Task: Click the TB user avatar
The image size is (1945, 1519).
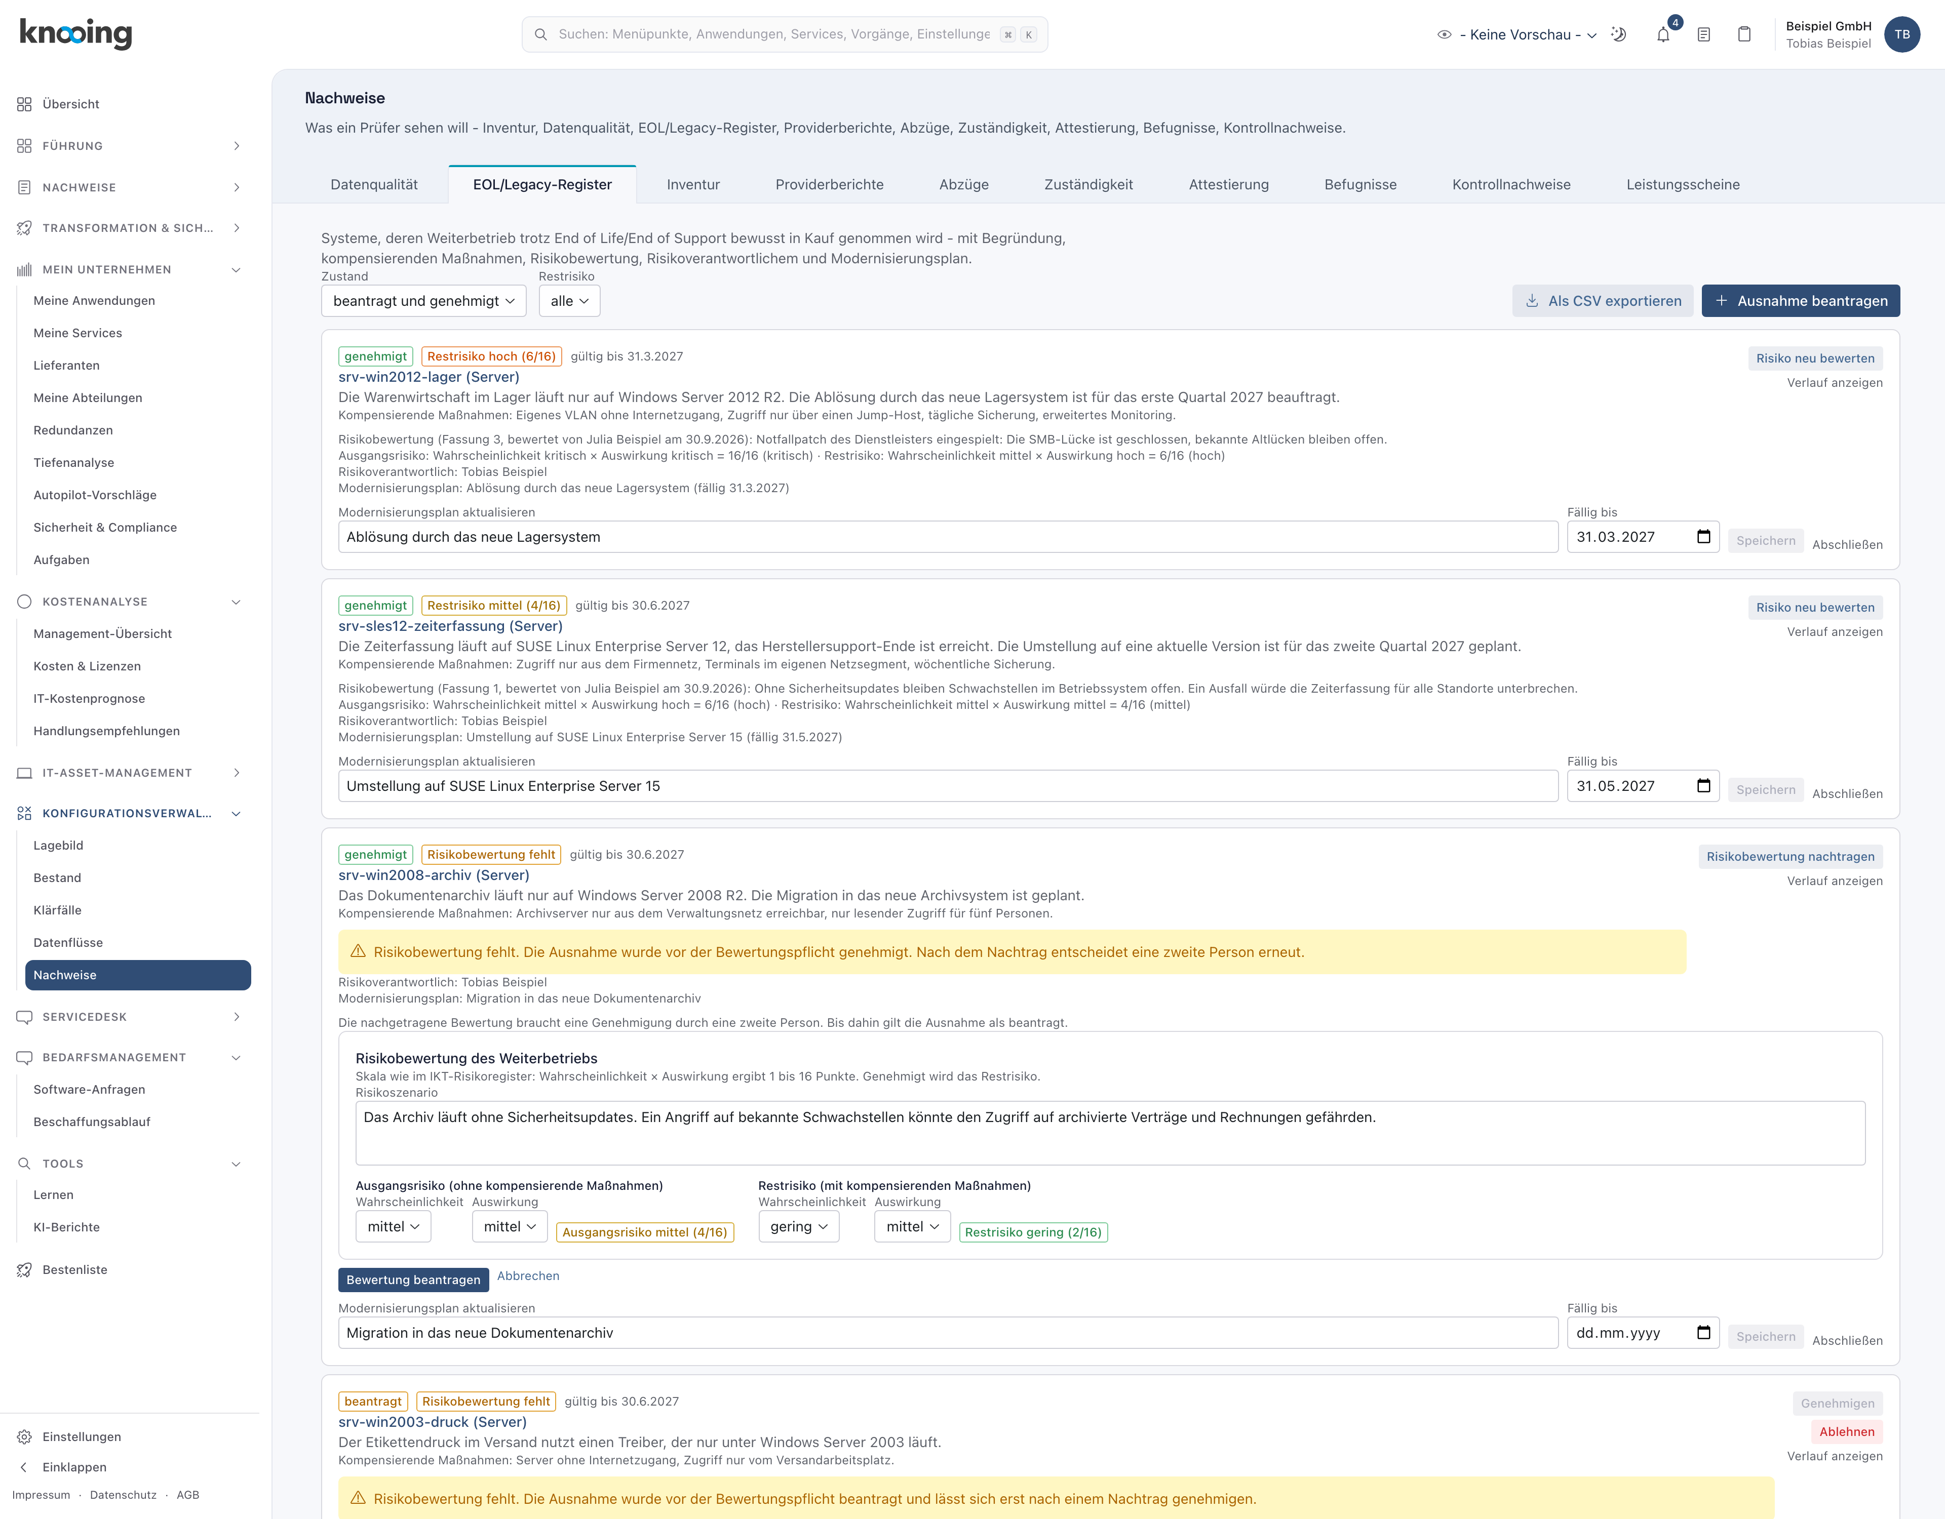Action: point(1902,35)
